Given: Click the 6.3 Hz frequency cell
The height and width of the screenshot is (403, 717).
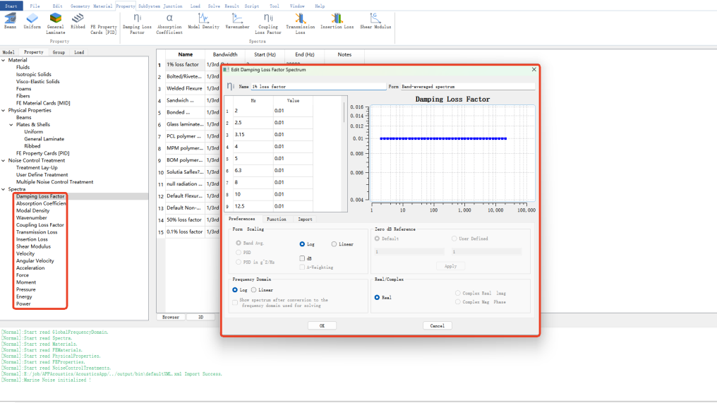Looking at the screenshot, I should point(253,170).
